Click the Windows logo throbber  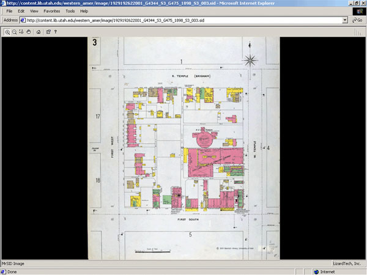pos(358,11)
